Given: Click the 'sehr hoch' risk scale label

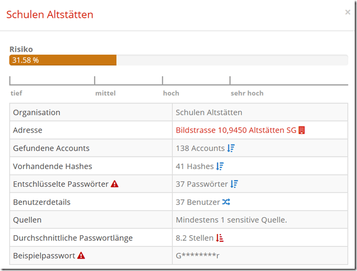Looking at the screenshot, I should pos(247,93).
